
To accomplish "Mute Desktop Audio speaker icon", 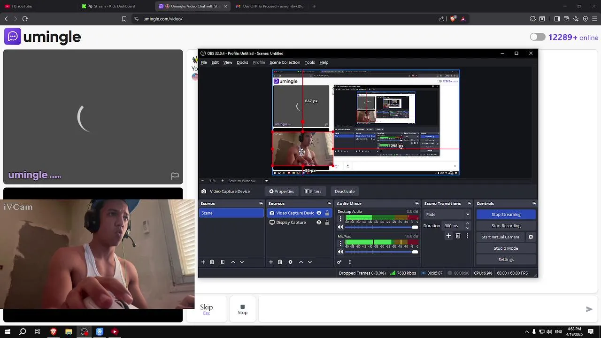I will click(340, 227).
